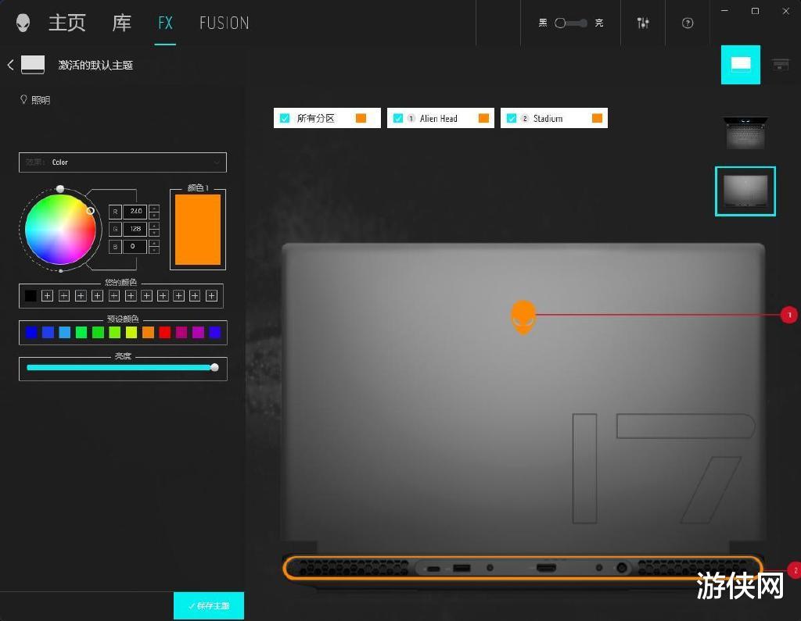Decrease R value with down arrow
Viewport: 801px width, 621px height.
click(154, 216)
